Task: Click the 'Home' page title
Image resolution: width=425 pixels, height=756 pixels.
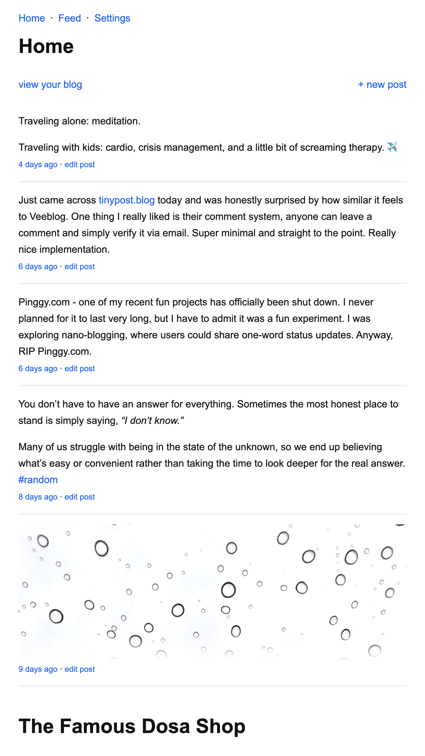Action: pyautogui.click(x=46, y=46)
